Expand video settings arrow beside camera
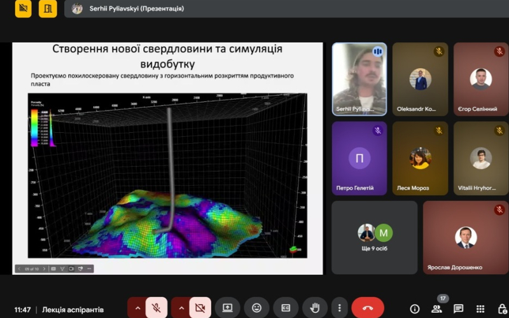 [x=181, y=308]
